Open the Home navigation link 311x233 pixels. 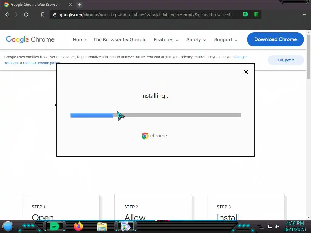pyautogui.click(x=79, y=40)
